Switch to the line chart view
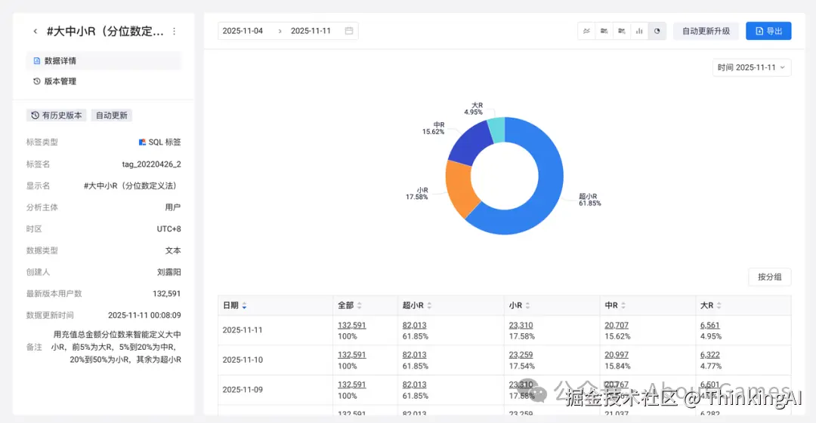 point(586,31)
